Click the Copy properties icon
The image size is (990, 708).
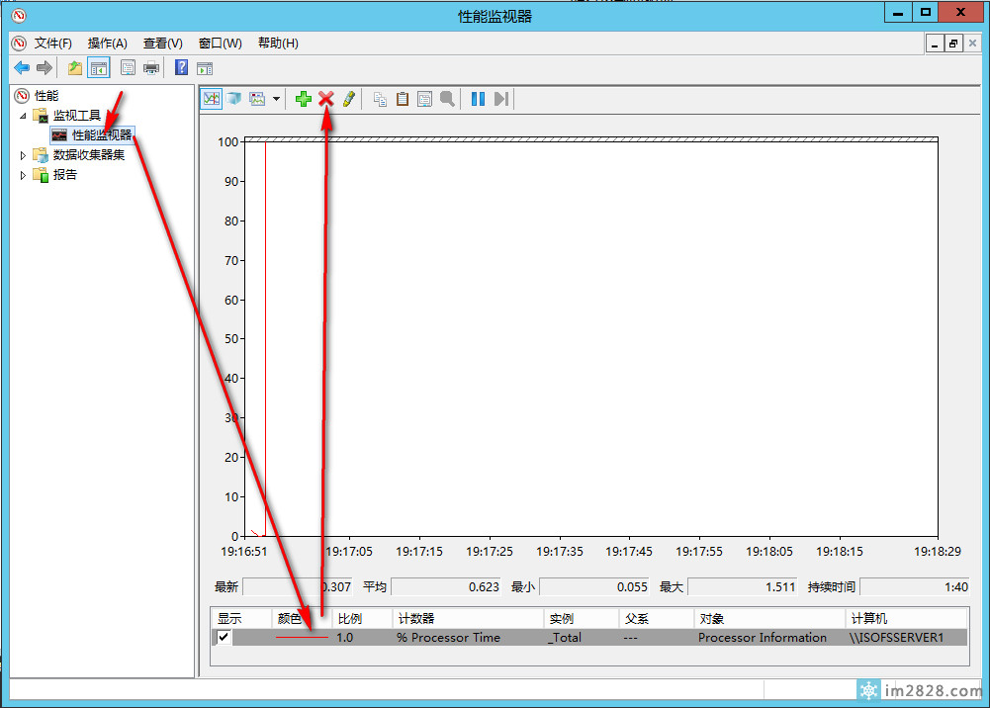pos(380,99)
